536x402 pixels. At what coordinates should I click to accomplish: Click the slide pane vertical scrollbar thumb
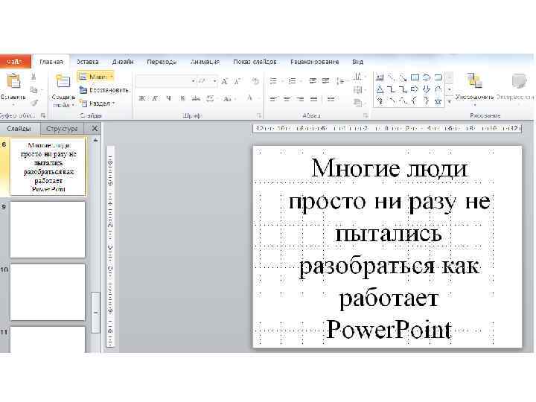(x=96, y=312)
